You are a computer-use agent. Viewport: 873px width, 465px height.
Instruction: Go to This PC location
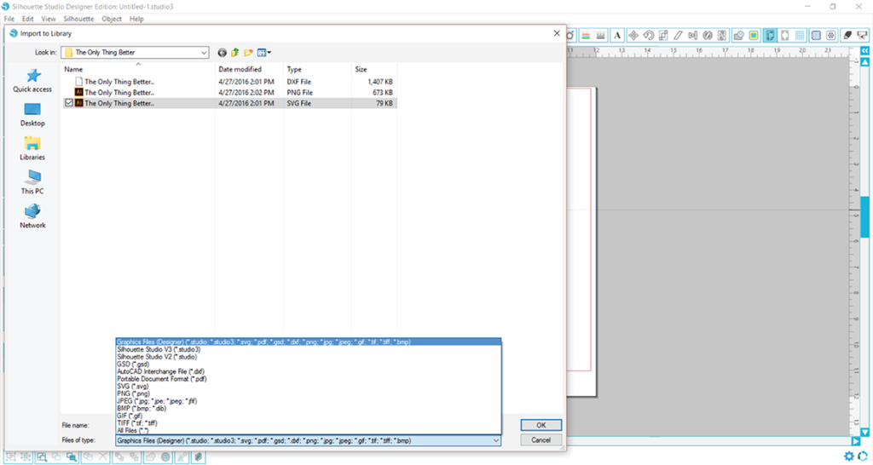pyautogui.click(x=33, y=182)
